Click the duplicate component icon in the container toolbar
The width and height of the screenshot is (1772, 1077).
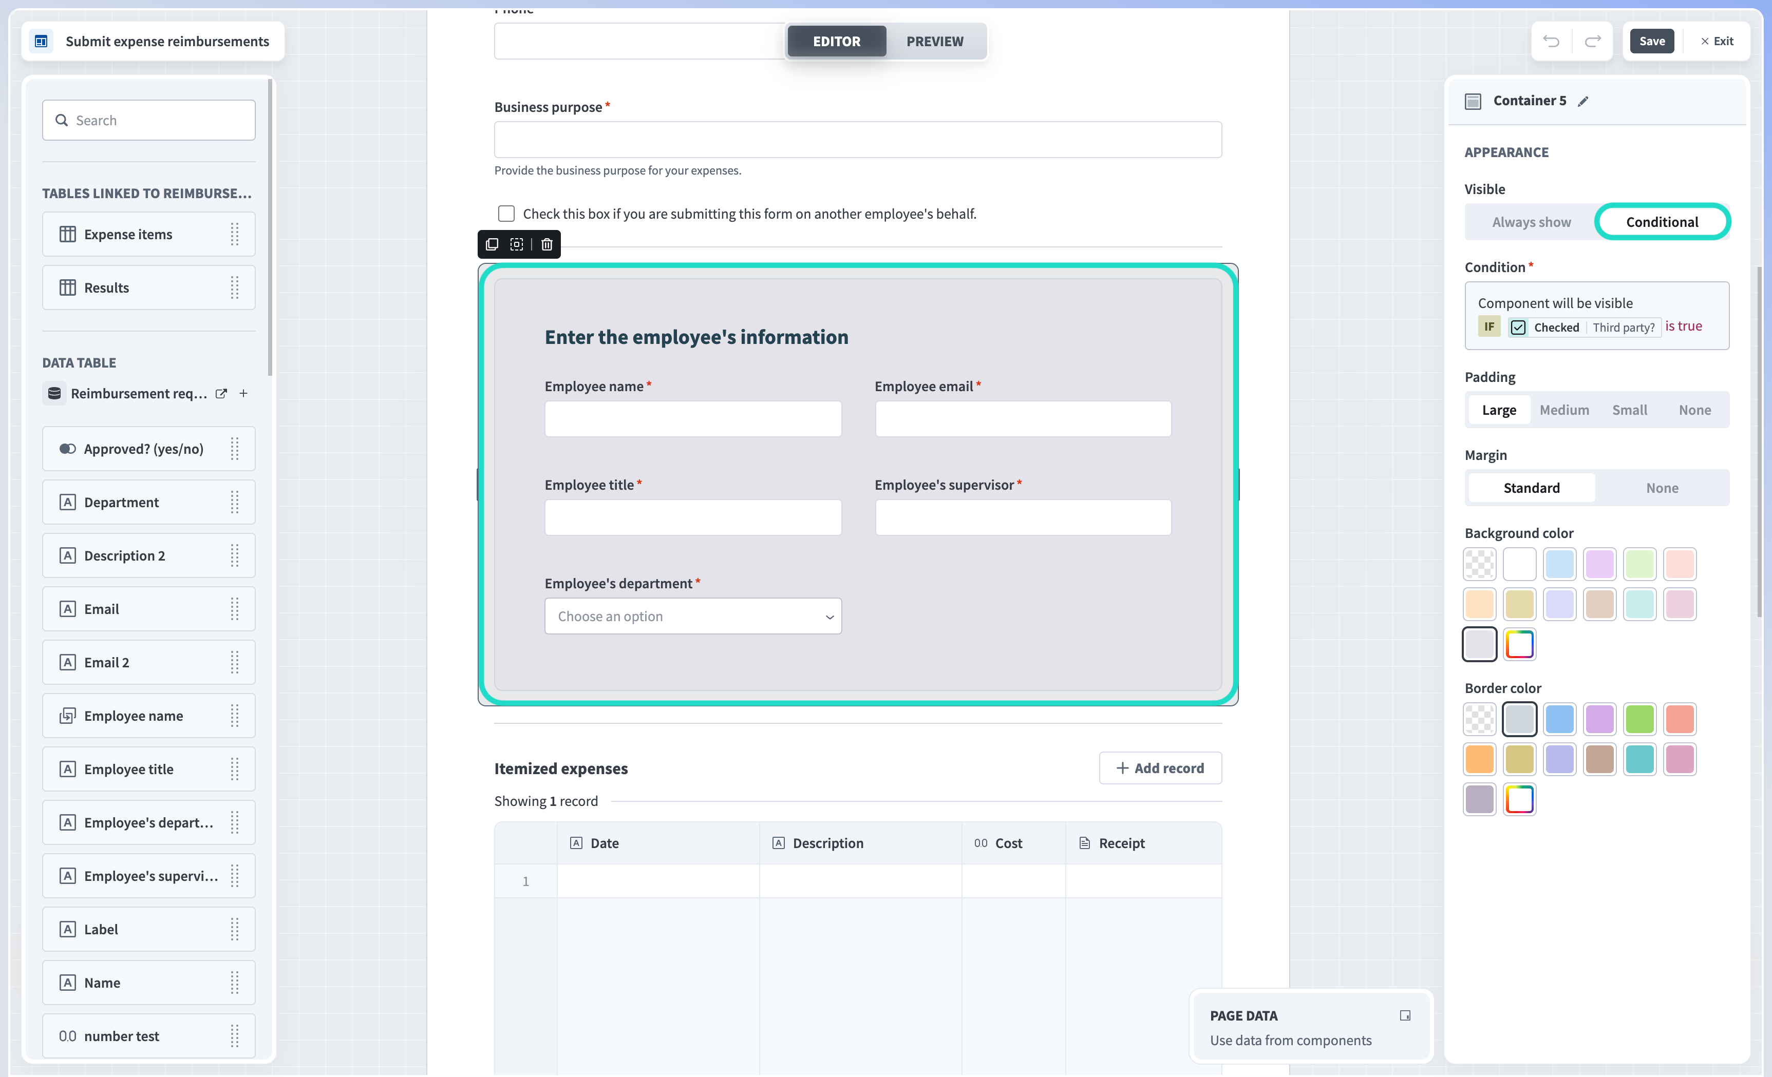point(492,244)
